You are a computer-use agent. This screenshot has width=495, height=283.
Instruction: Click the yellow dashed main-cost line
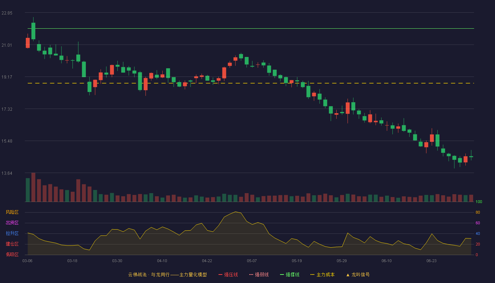click(251, 83)
